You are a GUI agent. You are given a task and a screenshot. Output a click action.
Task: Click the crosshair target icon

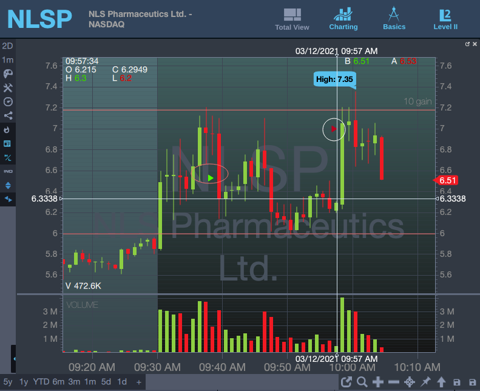point(410,382)
